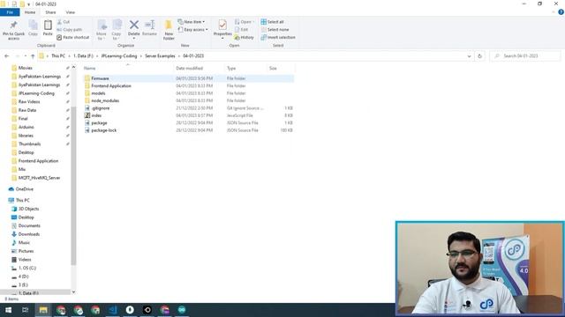Screen dimensions: 565x317
Task: Open the Copy to dropdown
Action: click(x=117, y=30)
